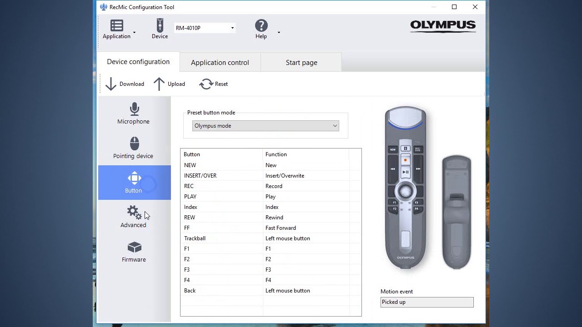Click the Device microphone icon in toolbar
Screen dimensions: 582x327
[x=160, y=25]
